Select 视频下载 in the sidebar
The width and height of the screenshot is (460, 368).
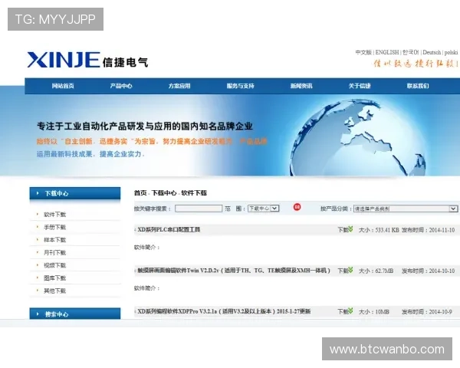click(x=54, y=265)
